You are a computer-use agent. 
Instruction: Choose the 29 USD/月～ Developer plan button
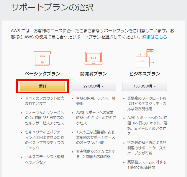click(x=93, y=86)
